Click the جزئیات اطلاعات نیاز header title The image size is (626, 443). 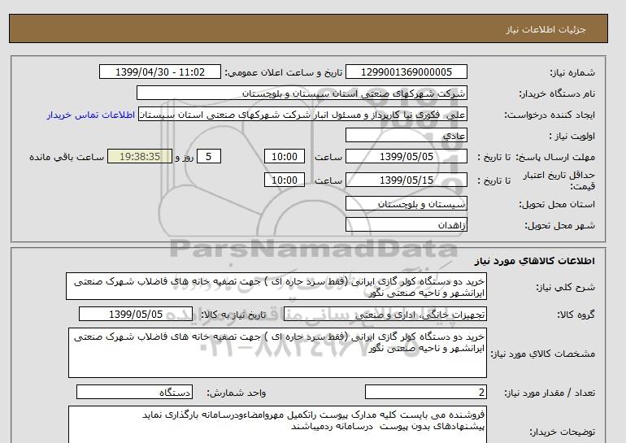click(x=546, y=29)
